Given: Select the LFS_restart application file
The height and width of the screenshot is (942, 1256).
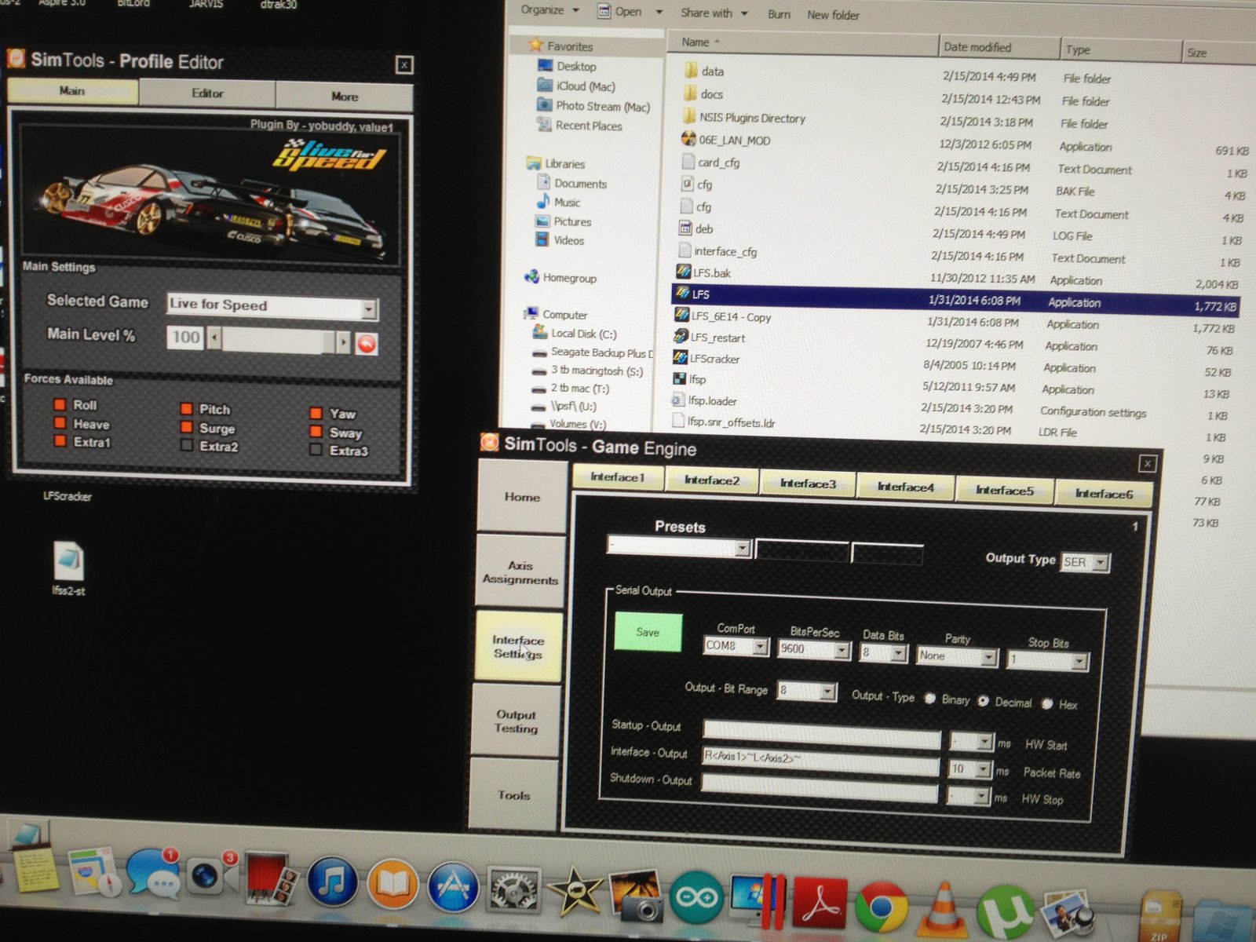Looking at the screenshot, I should (x=717, y=338).
